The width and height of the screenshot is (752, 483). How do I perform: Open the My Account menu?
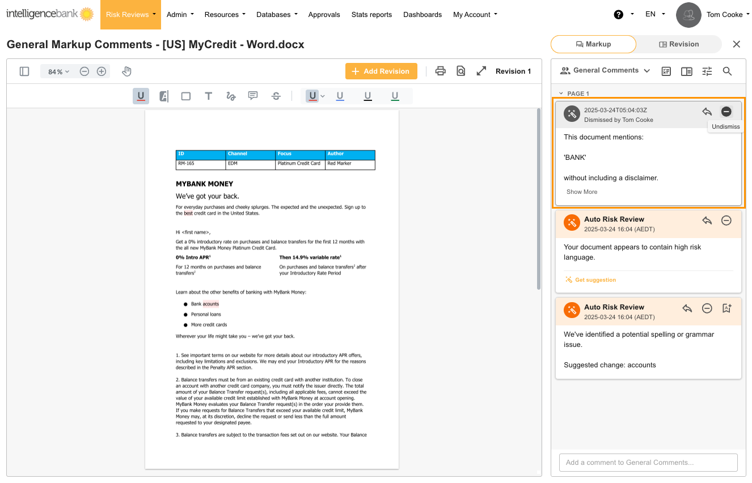click(x=475, y=15)
